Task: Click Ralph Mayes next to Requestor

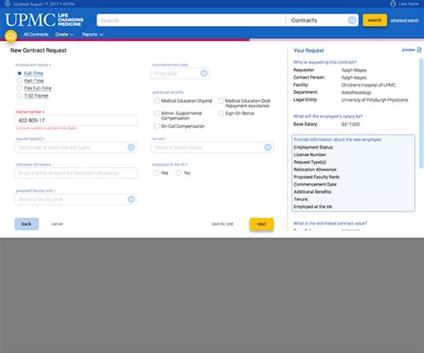Action: pos(354,70)
